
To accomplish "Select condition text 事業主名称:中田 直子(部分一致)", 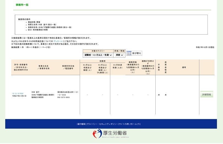I will click(x=42, y=24).
